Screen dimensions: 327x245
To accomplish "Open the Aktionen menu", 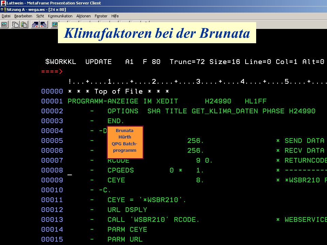I will [x=83, y=16].
